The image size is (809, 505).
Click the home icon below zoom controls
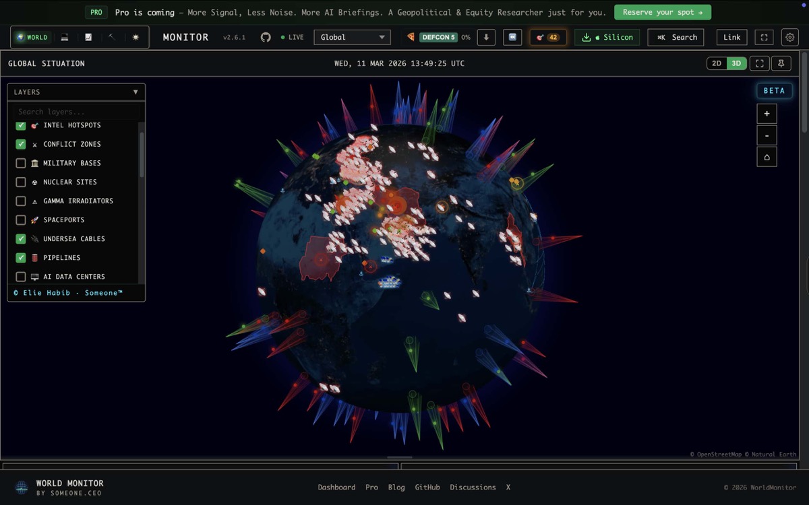coord(767,156)
